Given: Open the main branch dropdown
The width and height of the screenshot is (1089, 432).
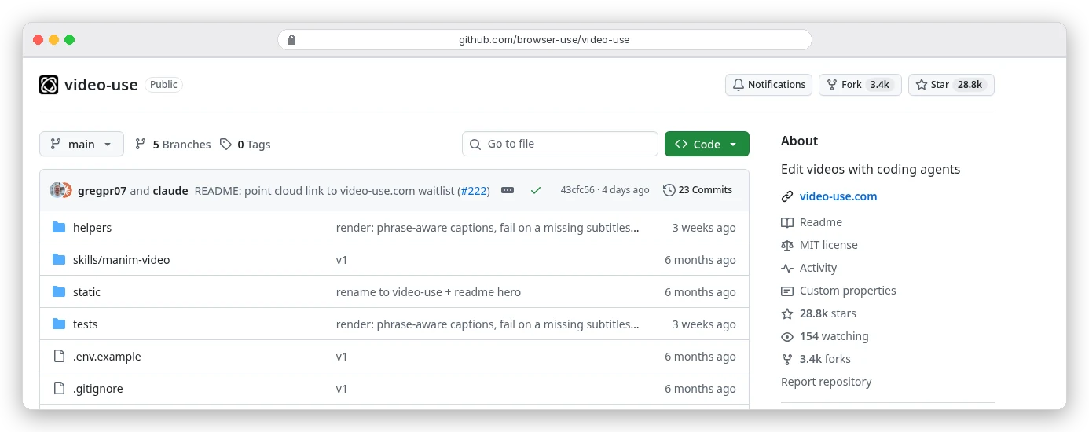Looking at the screenshot, I should tap(82, 144).
